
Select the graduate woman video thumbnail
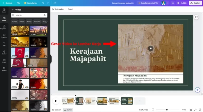coord(20,84)
